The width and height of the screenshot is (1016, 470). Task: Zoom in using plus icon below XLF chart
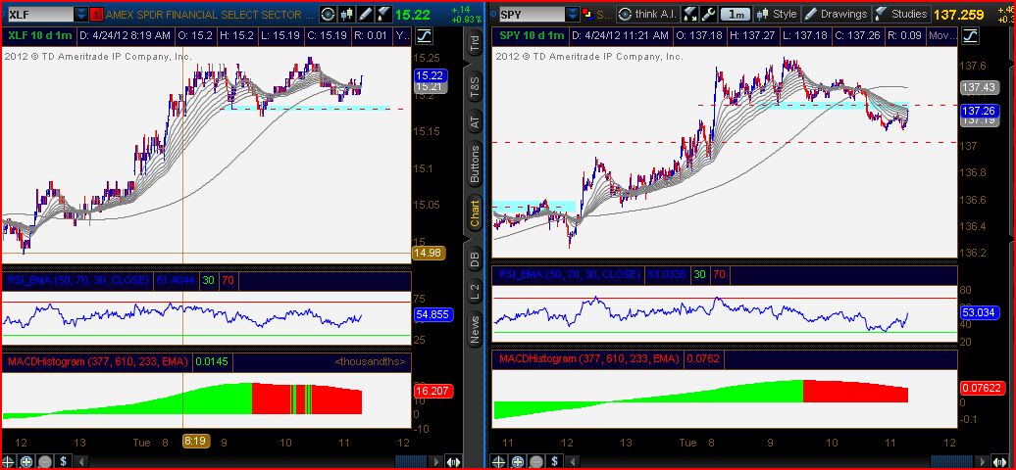click(x=26, y=462)
